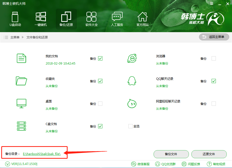Open the hamburger menu in title bar
The image size is (232, 168).
(x=211, y=4)
